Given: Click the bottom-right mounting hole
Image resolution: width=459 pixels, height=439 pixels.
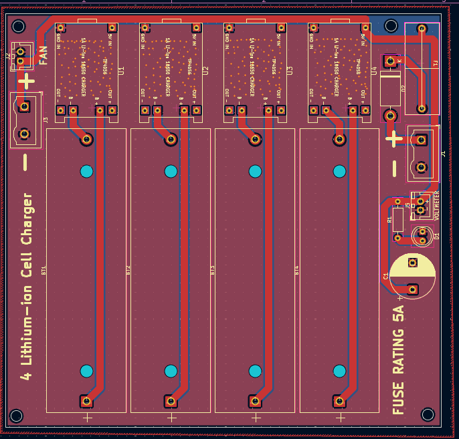Looking at the screenshot, I should [x=426, y=415].
